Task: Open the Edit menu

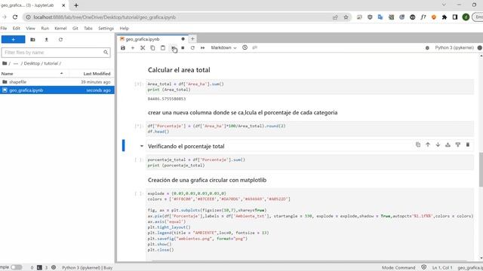Action: [17, 29]
